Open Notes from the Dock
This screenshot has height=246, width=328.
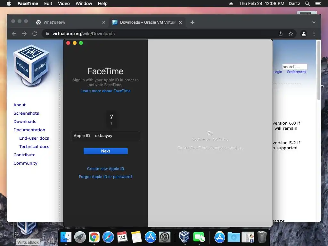(x=136, y=237)
